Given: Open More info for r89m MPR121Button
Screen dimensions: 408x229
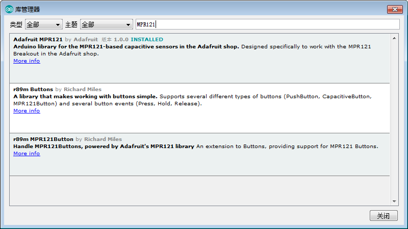Looking at the screenshot, I should tap(27, 154).
